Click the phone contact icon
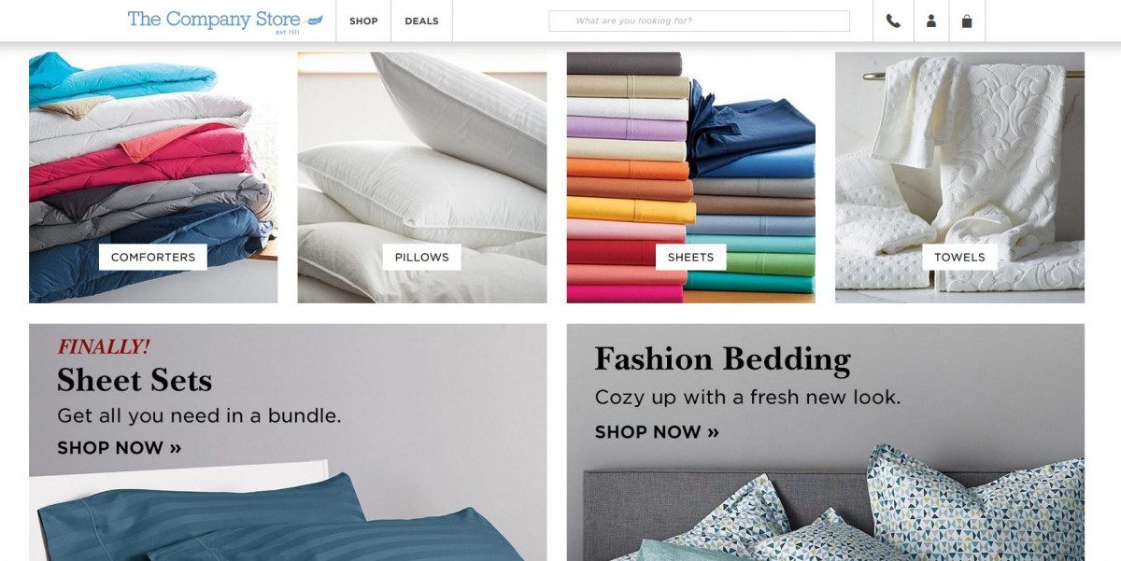 click(x=893, y=21)
